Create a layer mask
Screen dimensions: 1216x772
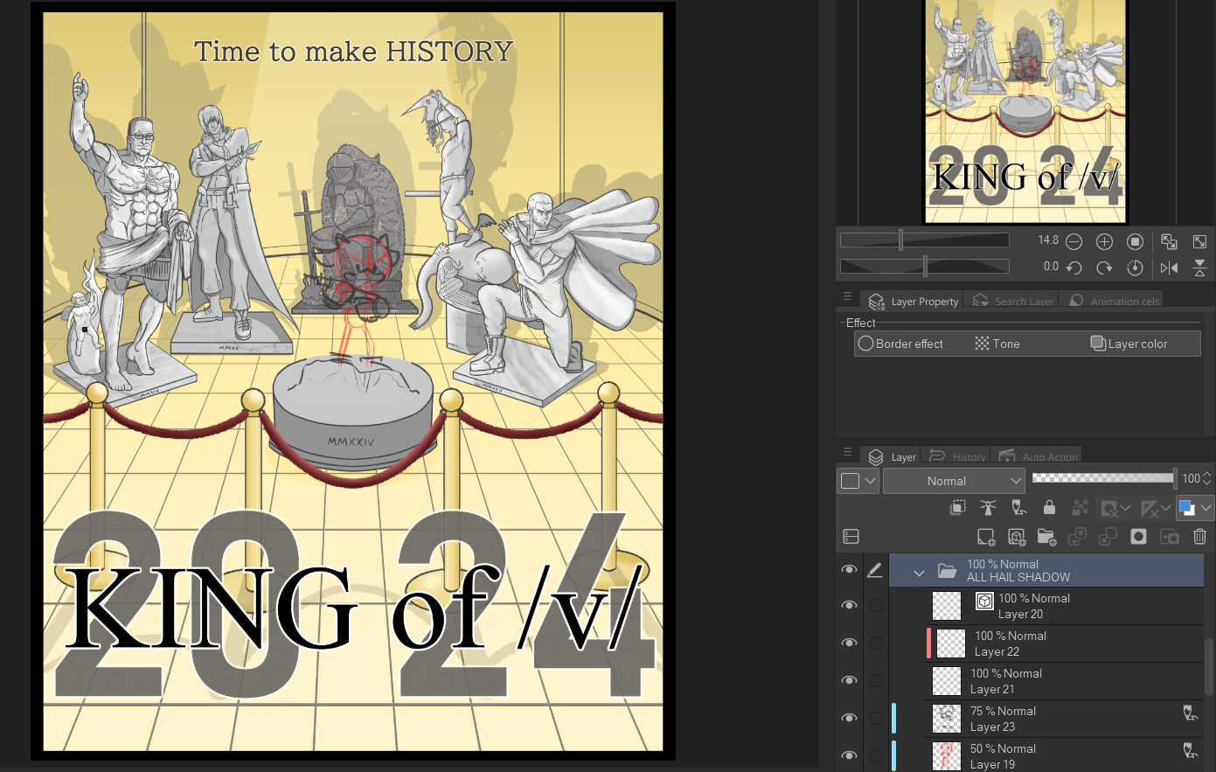(1138, 537)
